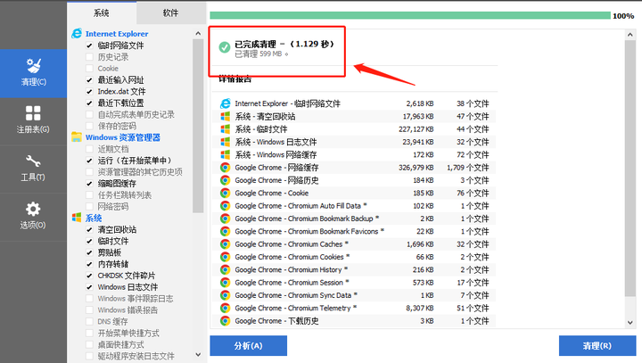The height and width of the screenshot is (363, 642).
Task: Open the 清理(C) cleaner section in sidebar
Action: (x=33, y=73)
